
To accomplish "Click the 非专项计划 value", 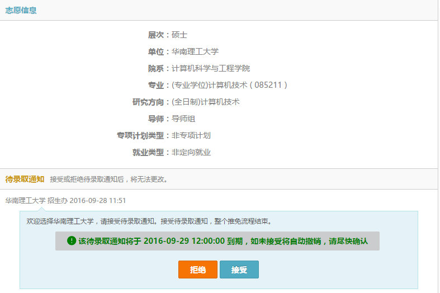I will point(191,135).
